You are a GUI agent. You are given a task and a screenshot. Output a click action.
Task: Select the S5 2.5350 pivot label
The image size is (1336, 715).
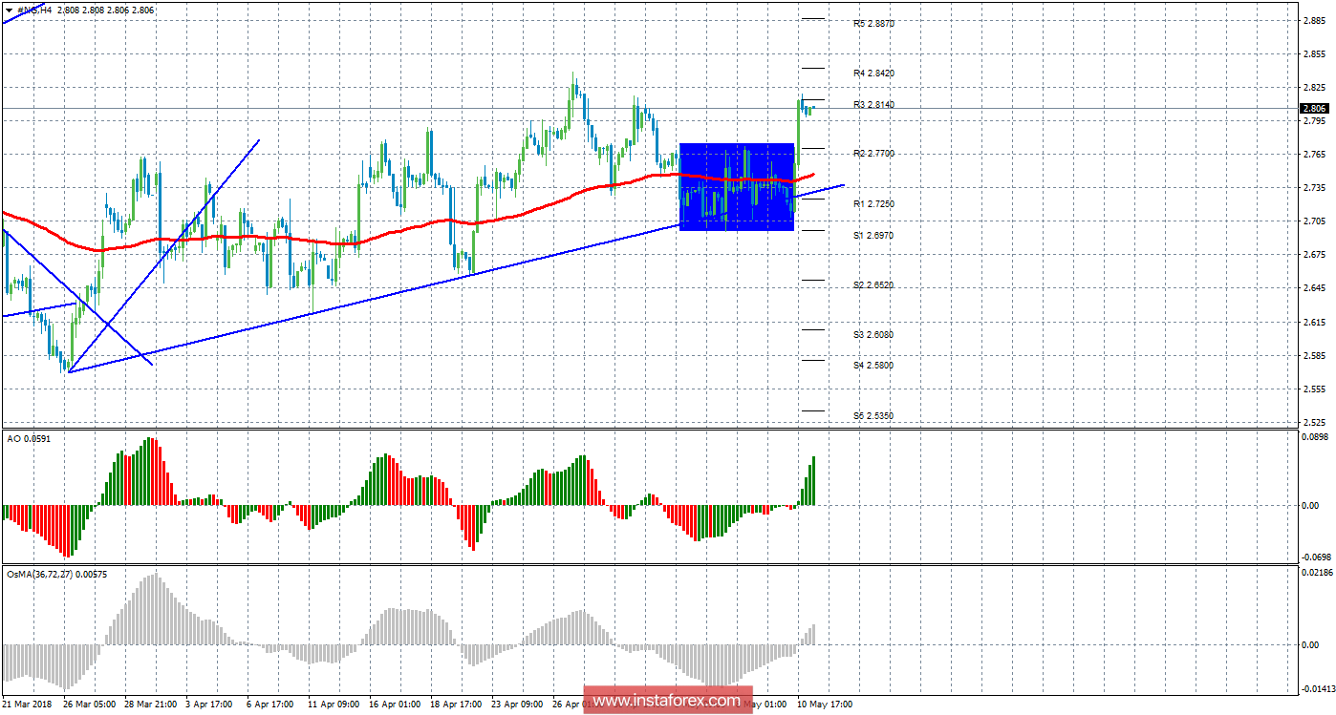tap(873, 415)
